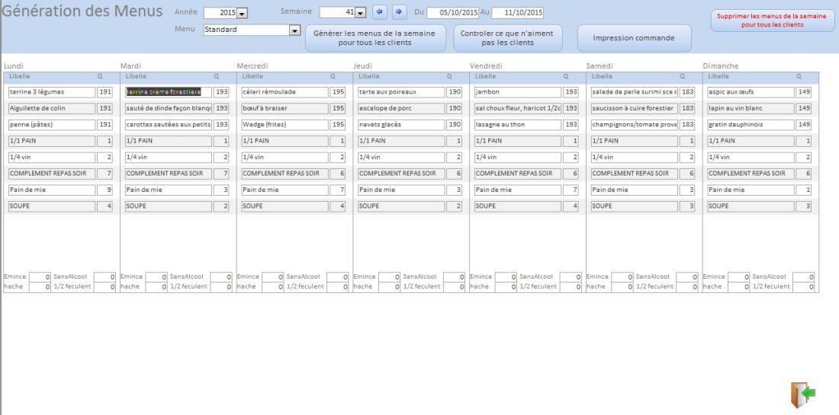Click Supprimer les menus de la semaine
Screen dimensions: 839x415
[770, 20]
